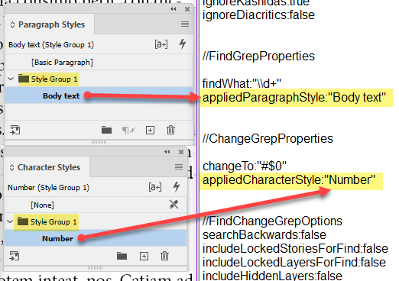This screenshot has width=399, height=281.
Task: Load paragraph style from CC library
Action: [x=15, y=130]
